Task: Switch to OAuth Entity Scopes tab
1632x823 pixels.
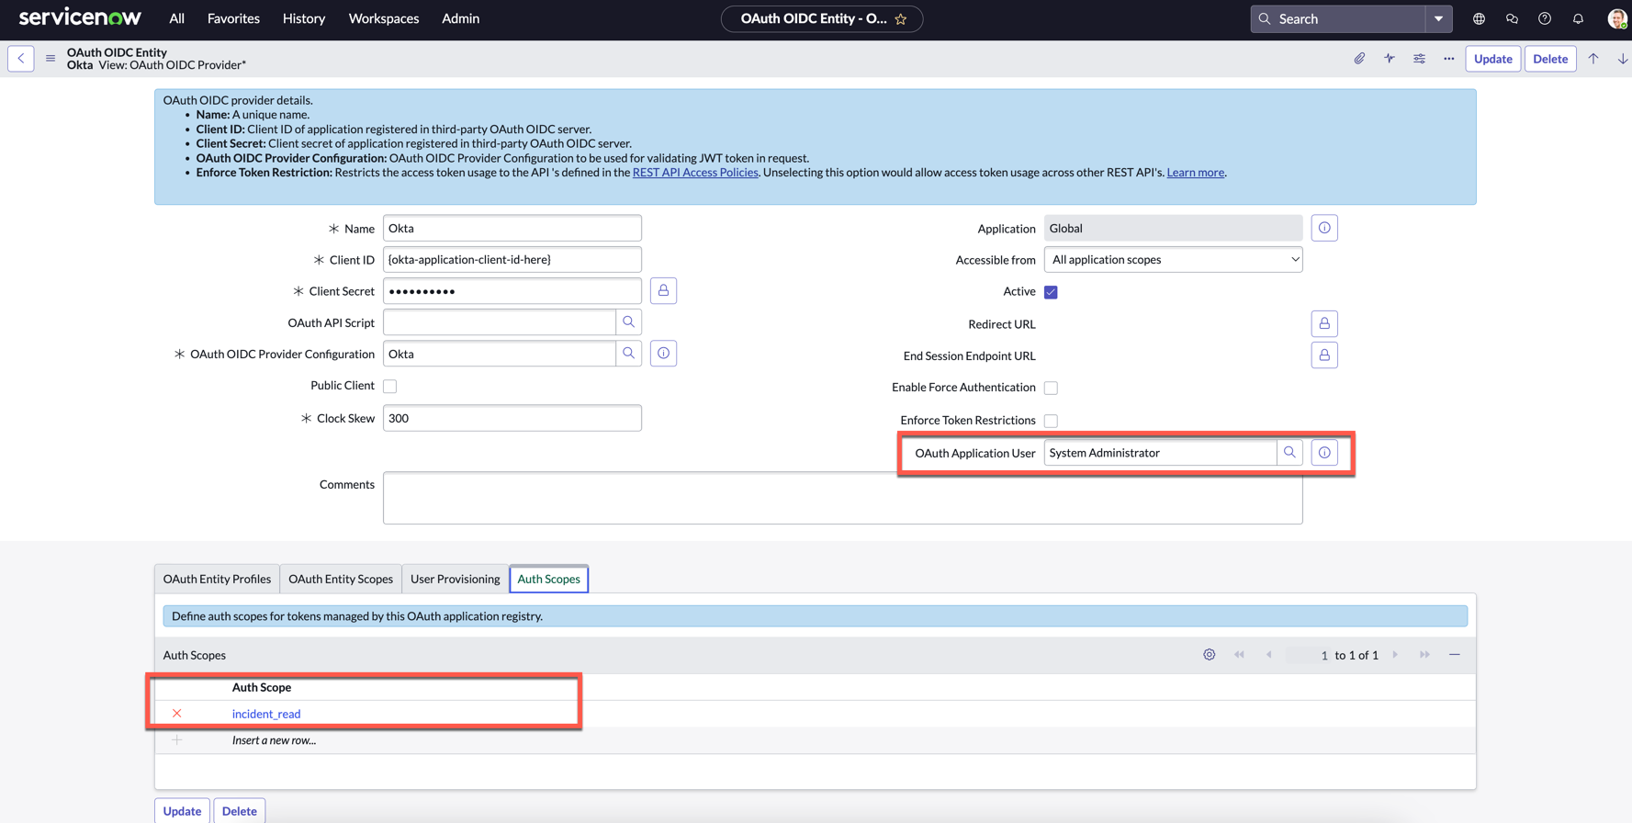Action: pyautogui.click(x=341, y=579)
